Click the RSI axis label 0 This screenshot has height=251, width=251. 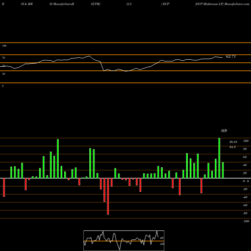pos(3,86)
